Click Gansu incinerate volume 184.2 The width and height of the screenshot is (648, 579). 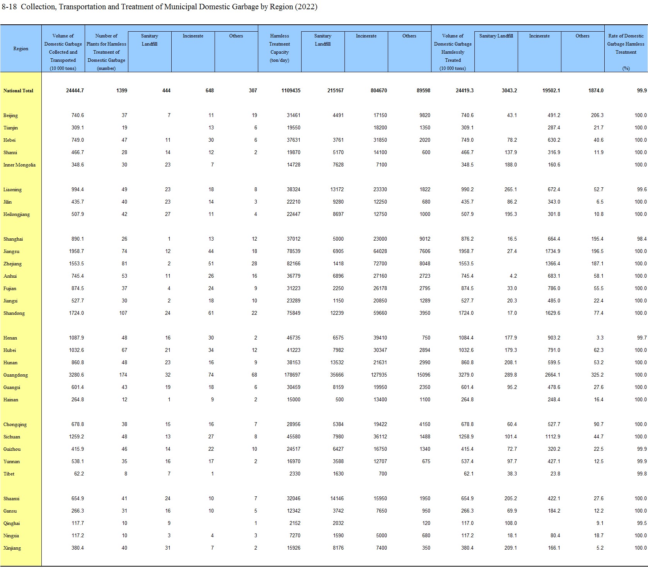[x=554, y=511]
